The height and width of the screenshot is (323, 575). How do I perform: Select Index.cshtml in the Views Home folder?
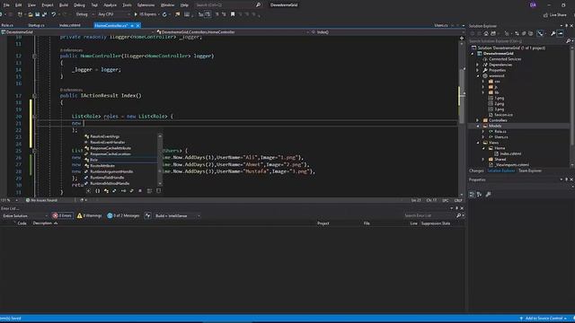point(510,153)
